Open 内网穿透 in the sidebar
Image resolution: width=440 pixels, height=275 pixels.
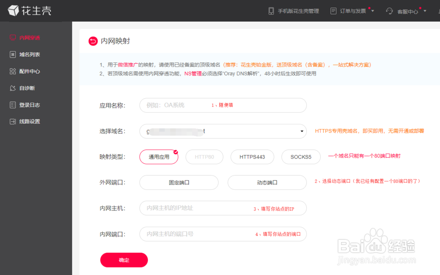point(30,37)
